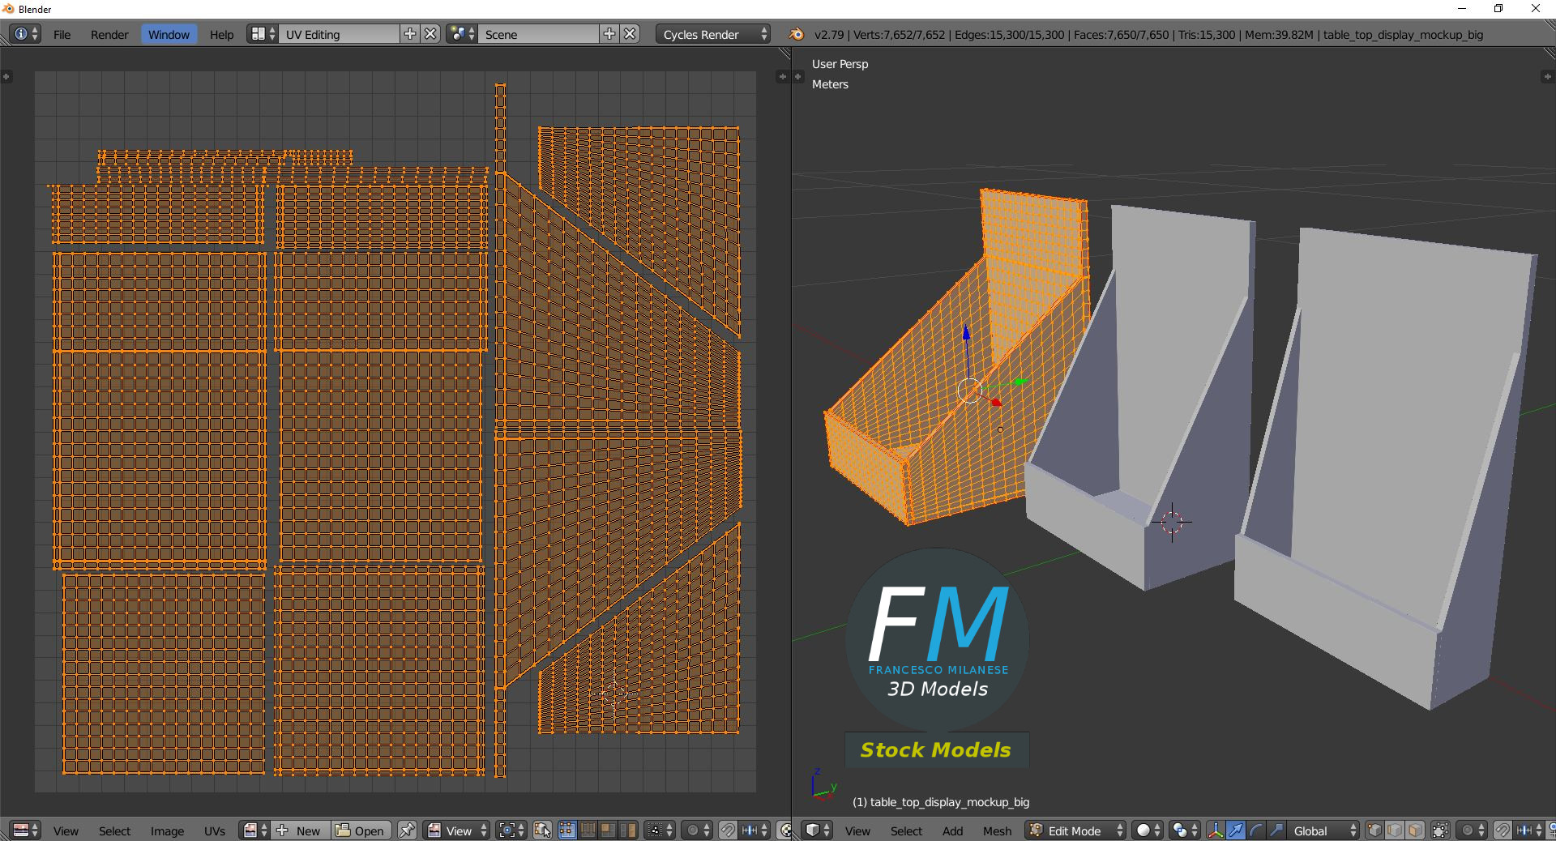Image resolution: width=1556 pixels, height=841 pixels.
Task: Open the 3D view pivot point dropdown
Action: pos(1185,830)
